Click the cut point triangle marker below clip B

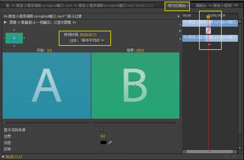point(210,44)
